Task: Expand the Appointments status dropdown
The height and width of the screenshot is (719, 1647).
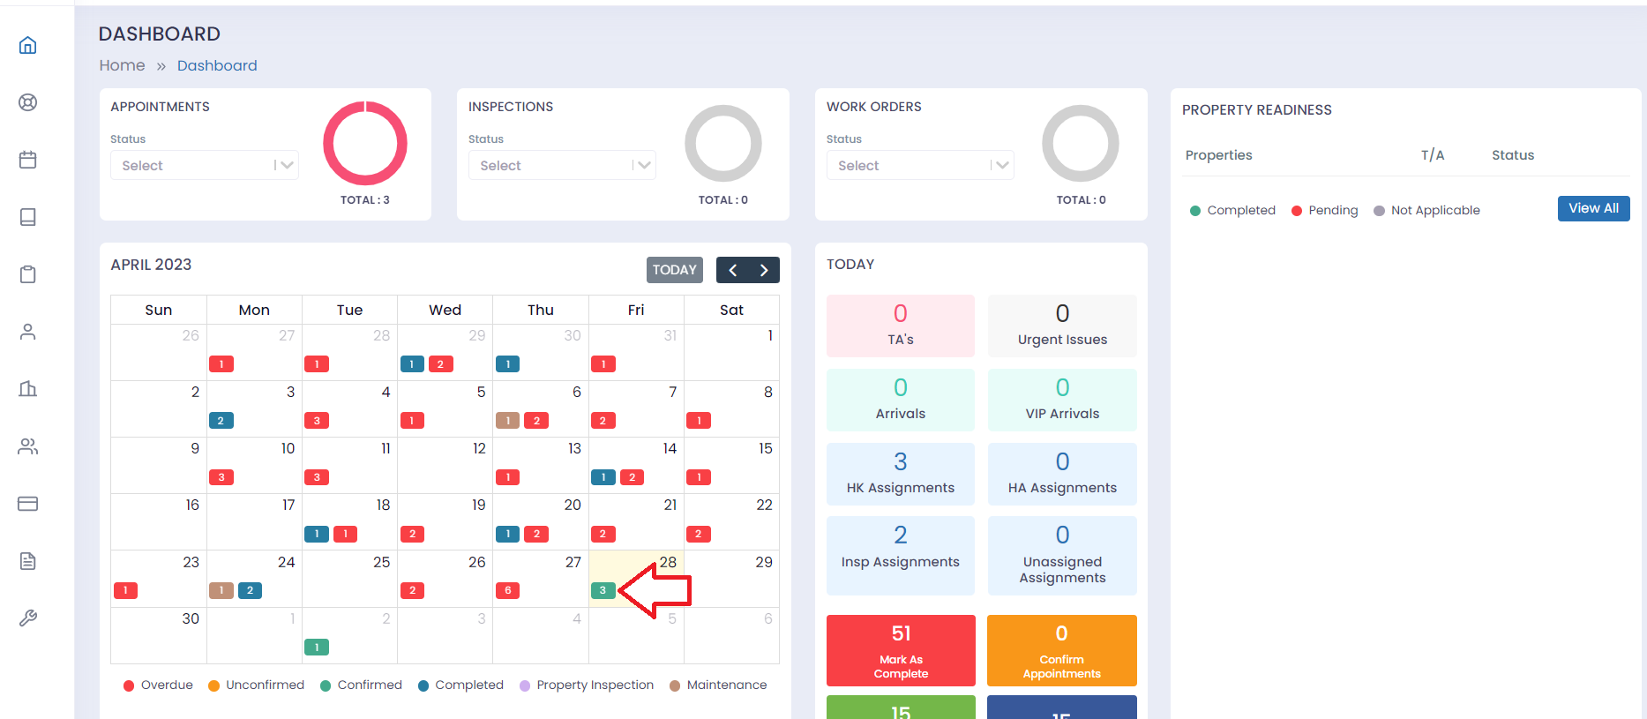Action: pyautogui.click(x=204, y=166)
